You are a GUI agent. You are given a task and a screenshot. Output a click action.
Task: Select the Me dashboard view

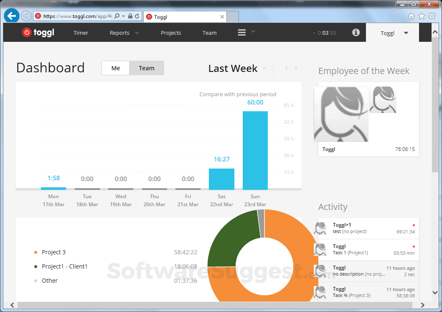[115, 68]
